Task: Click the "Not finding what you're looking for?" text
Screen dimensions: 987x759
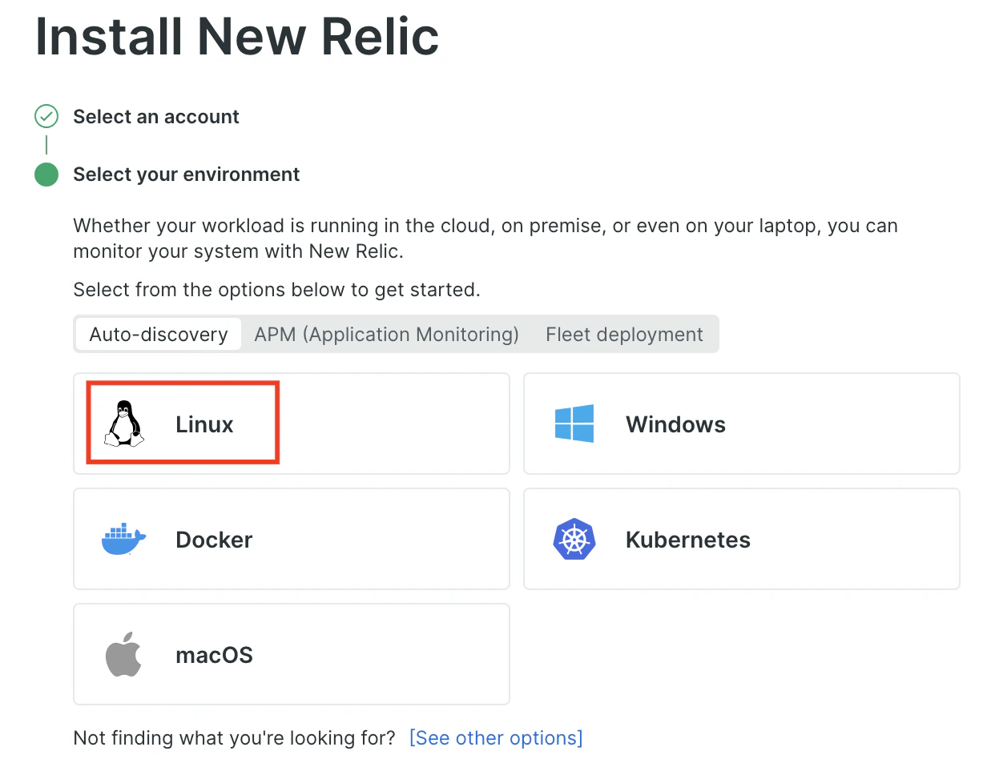Action: [234, 737]
